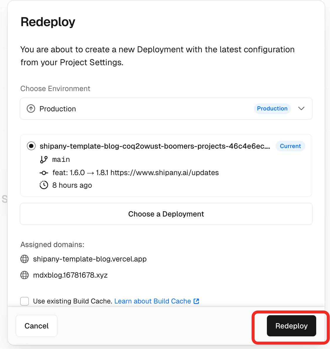Click the git branch icon beside main
This screenshot has height=349, width=330.
point(44,160)
